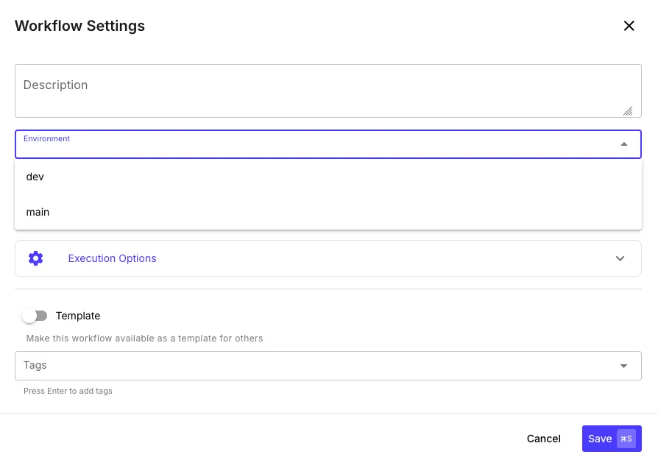658x457 pixels.
Task: Save the workflow settings
Action: click(x=601, y=439)
